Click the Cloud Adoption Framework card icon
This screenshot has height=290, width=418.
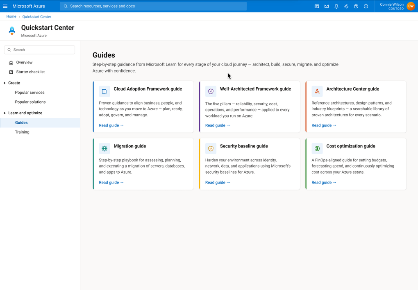(x=104, y=91)
